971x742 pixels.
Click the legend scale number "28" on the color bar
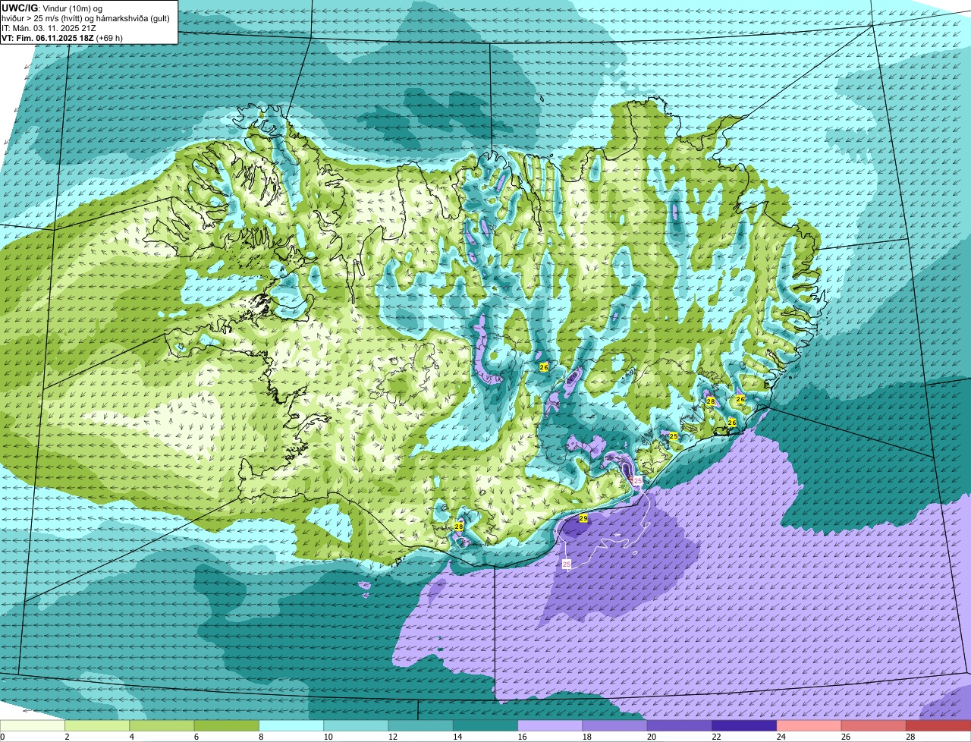pos(910,737)
